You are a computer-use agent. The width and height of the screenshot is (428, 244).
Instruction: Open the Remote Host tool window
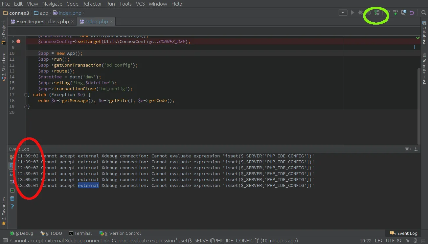424,69
